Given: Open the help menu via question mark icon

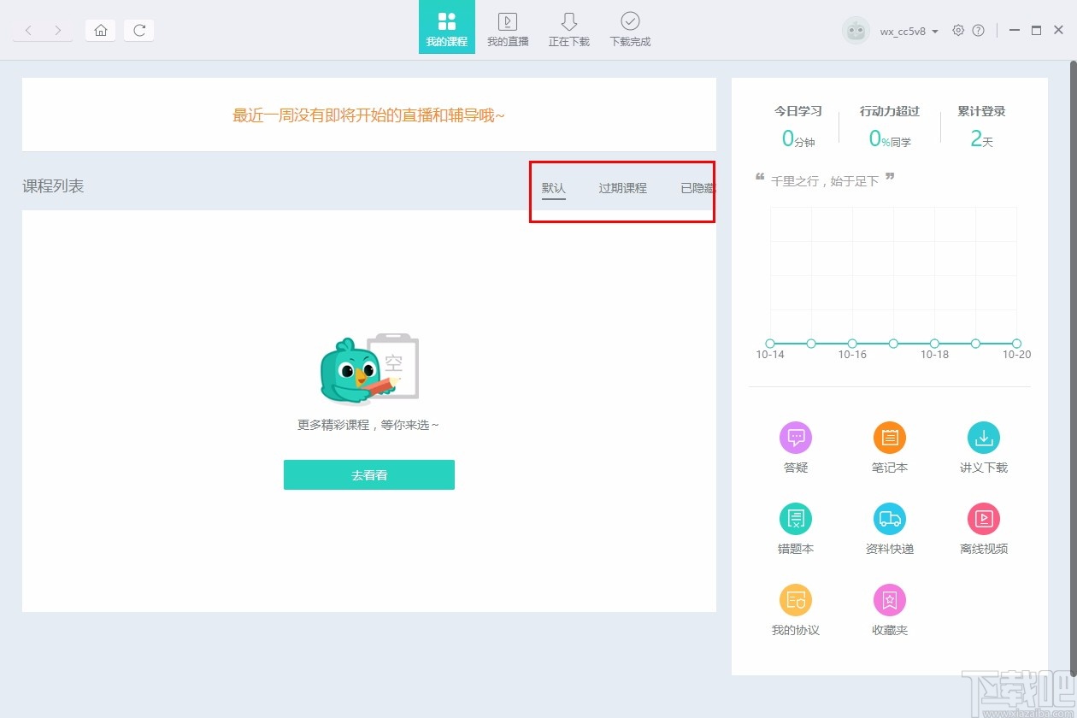Looking at the screenshot, I should pos(980,30).
